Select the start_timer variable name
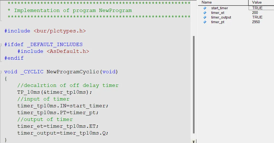274x143 pixels. click(219, 8)
